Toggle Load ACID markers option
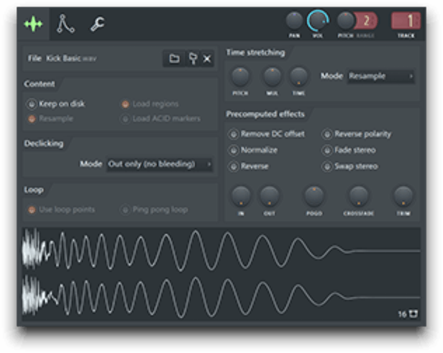Screen dimensions: 443x353 click(161, 119)
